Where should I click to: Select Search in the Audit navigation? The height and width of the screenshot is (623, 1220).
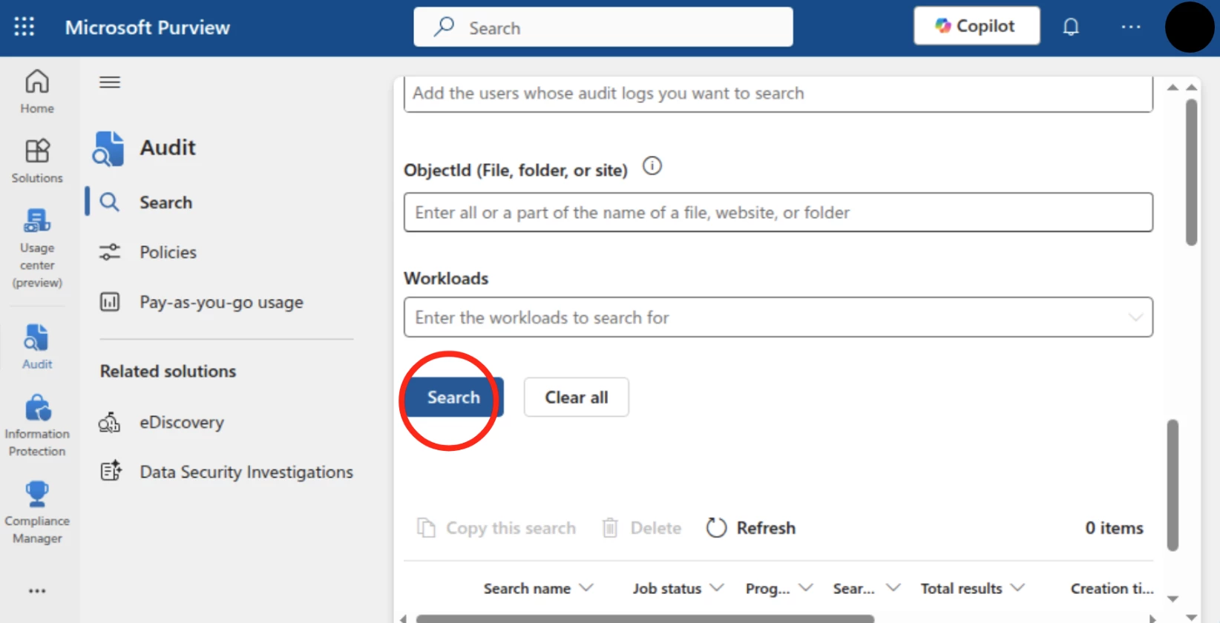pyautogui.click(x=165, y=202)
